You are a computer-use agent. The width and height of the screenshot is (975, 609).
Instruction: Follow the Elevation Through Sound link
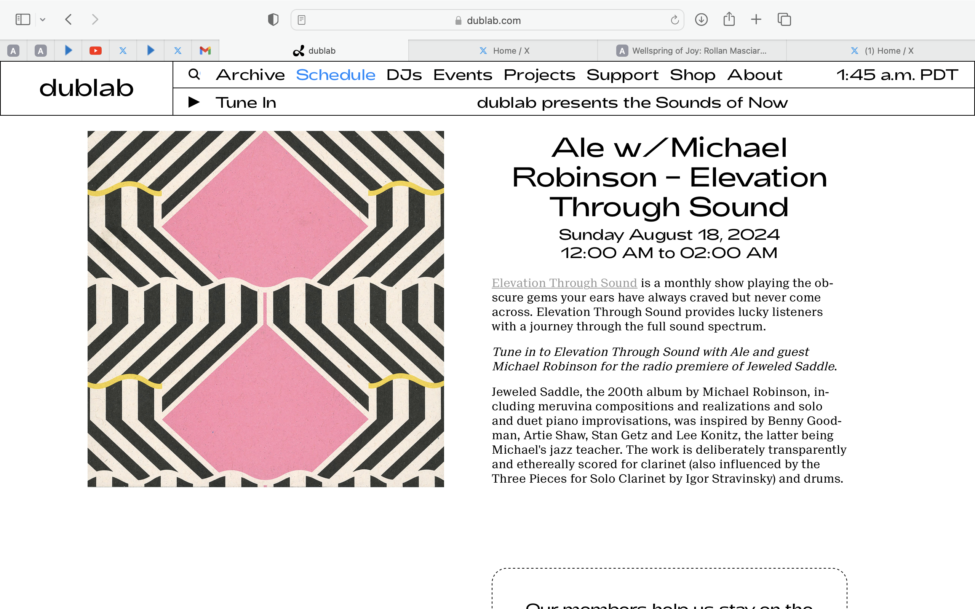pyautogui.click(x=564, y=283)
